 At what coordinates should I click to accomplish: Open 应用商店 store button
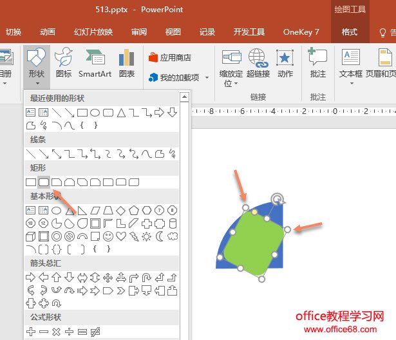pos(171,57)
